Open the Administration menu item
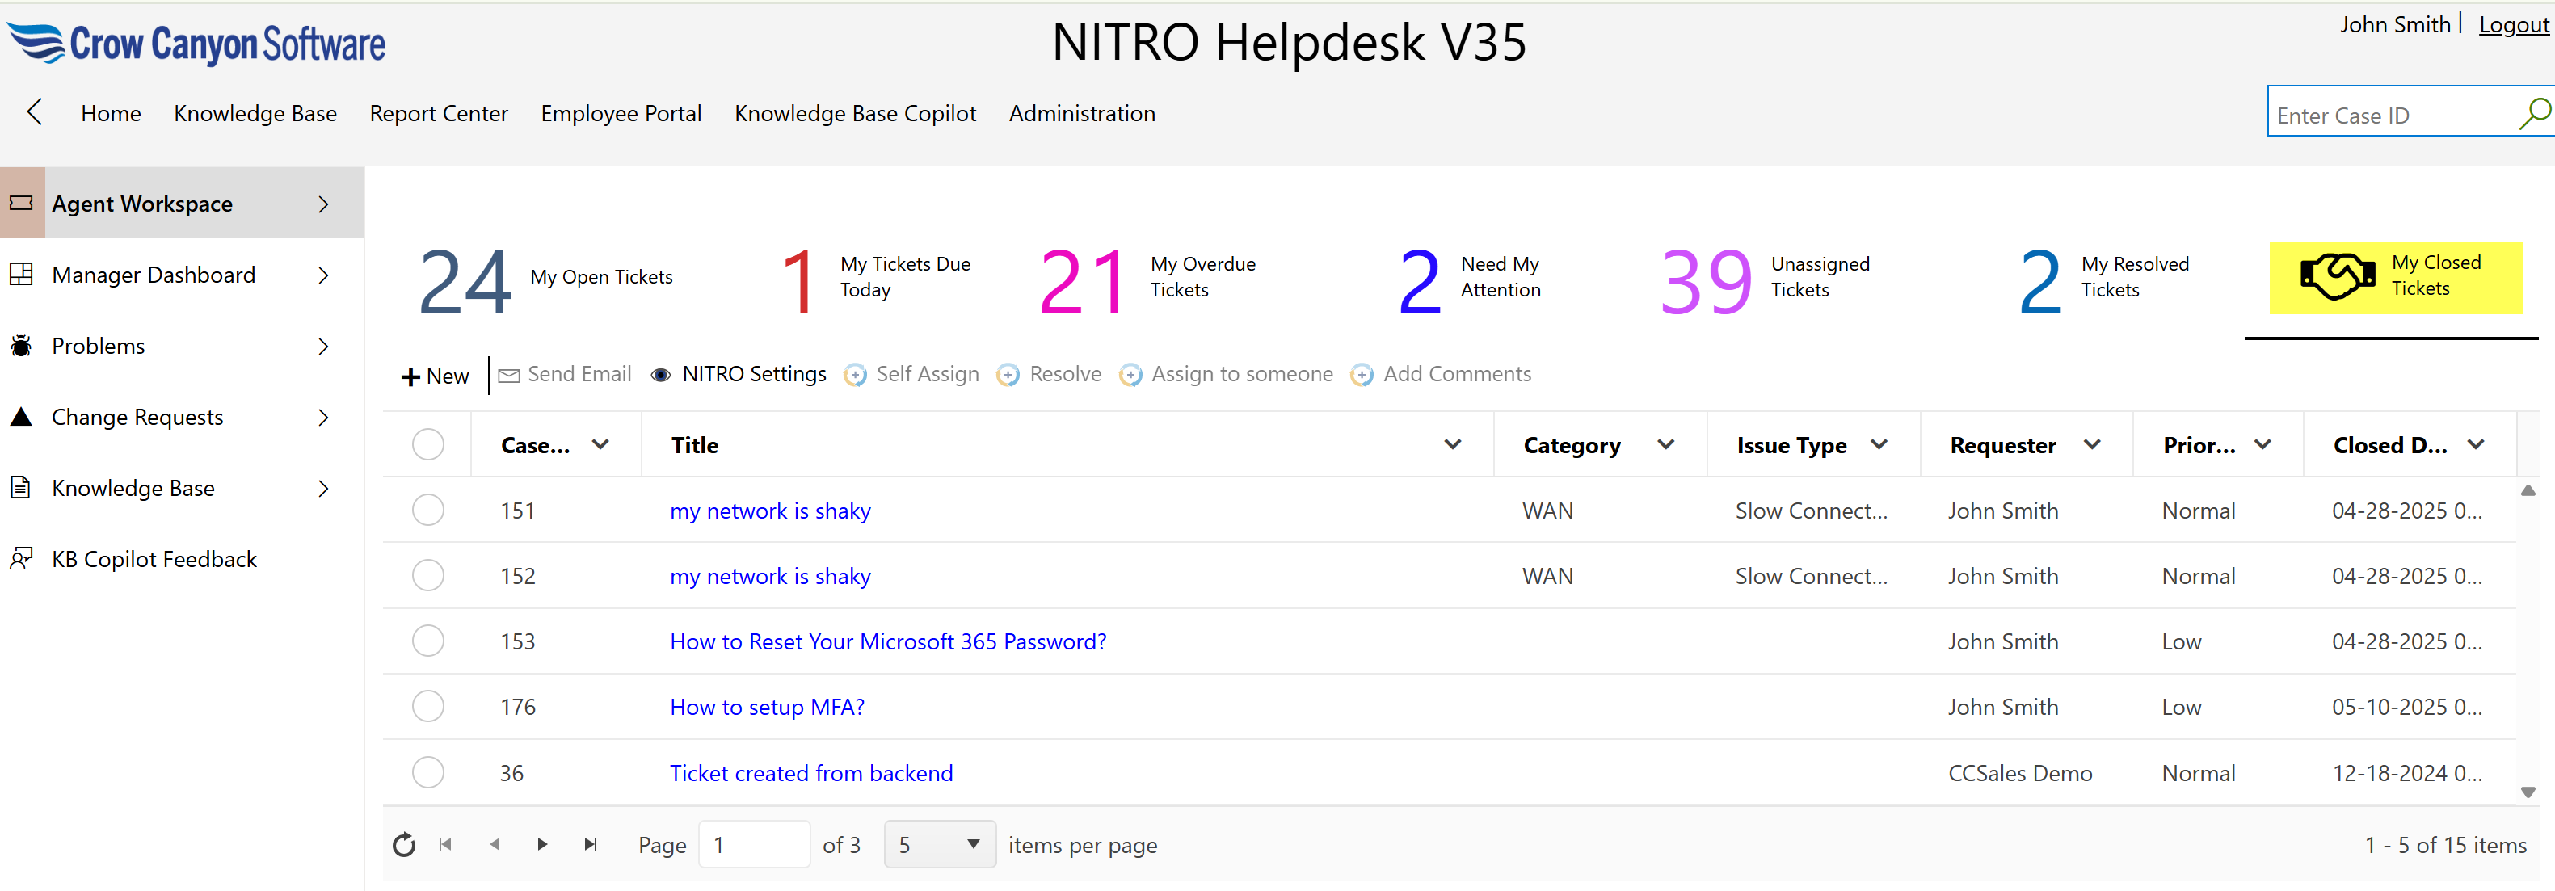The image size is (2555, 891). coord(1081,113)
